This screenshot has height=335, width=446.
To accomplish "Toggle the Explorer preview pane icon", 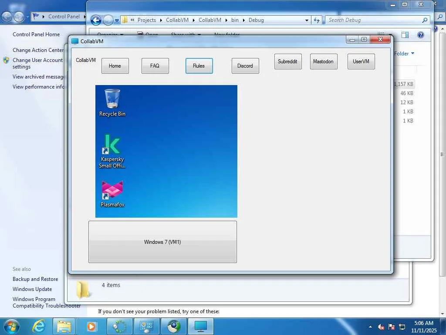I will coord(405,35).
